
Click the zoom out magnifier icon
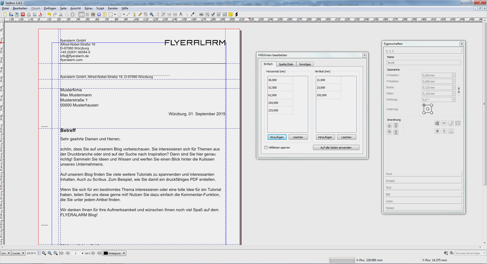coord(44,253)
